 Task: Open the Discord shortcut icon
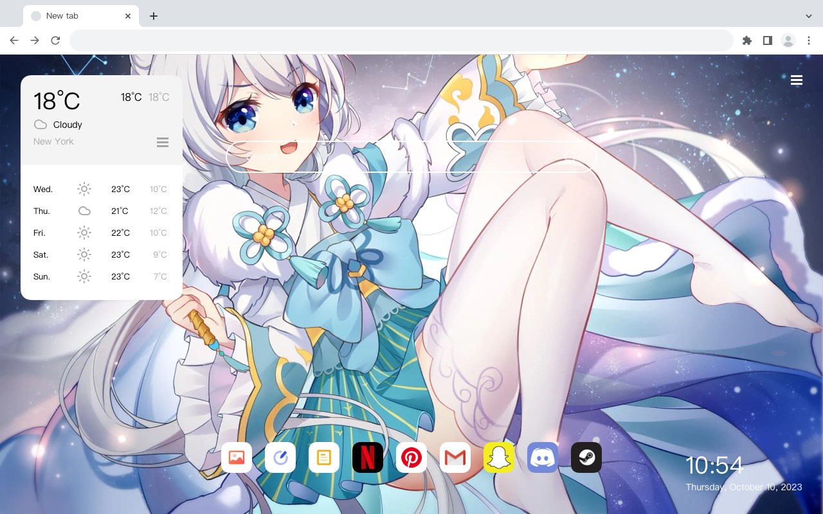[543, 457]
